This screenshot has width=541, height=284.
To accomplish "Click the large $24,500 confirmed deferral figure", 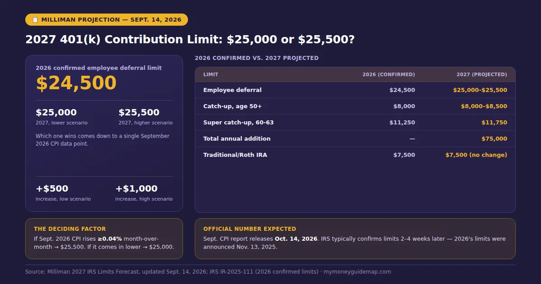I will pos(76,83).
